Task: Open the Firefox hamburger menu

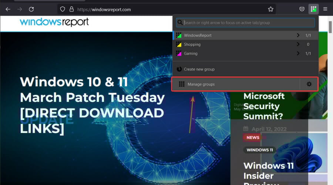Action: coord(325,9)
